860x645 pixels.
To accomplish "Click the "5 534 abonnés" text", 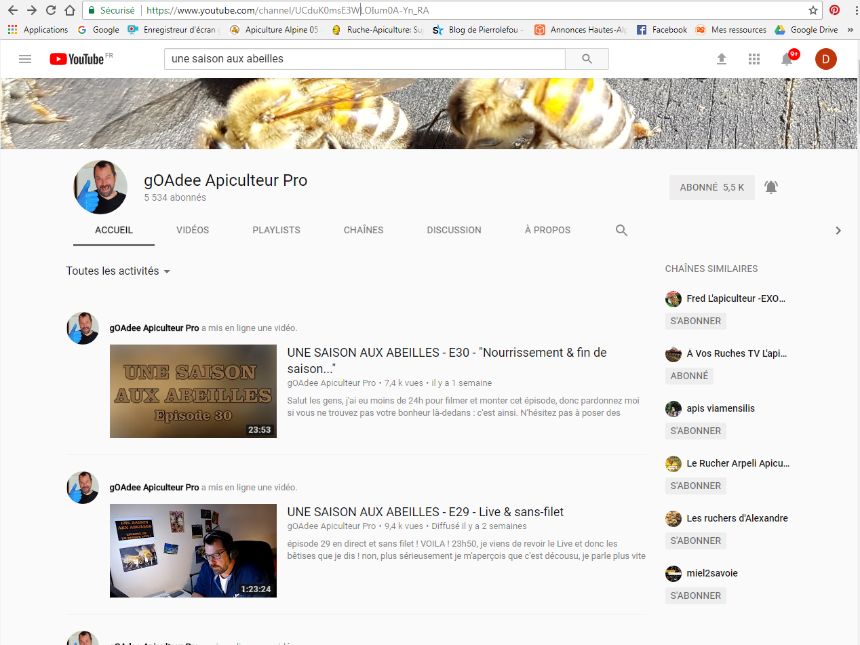I will 175,198.
